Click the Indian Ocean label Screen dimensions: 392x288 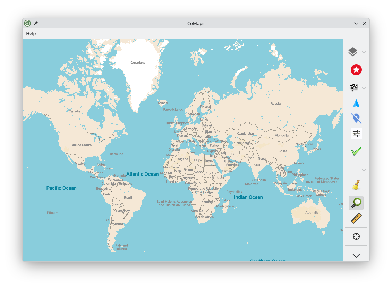coord(248,197)
